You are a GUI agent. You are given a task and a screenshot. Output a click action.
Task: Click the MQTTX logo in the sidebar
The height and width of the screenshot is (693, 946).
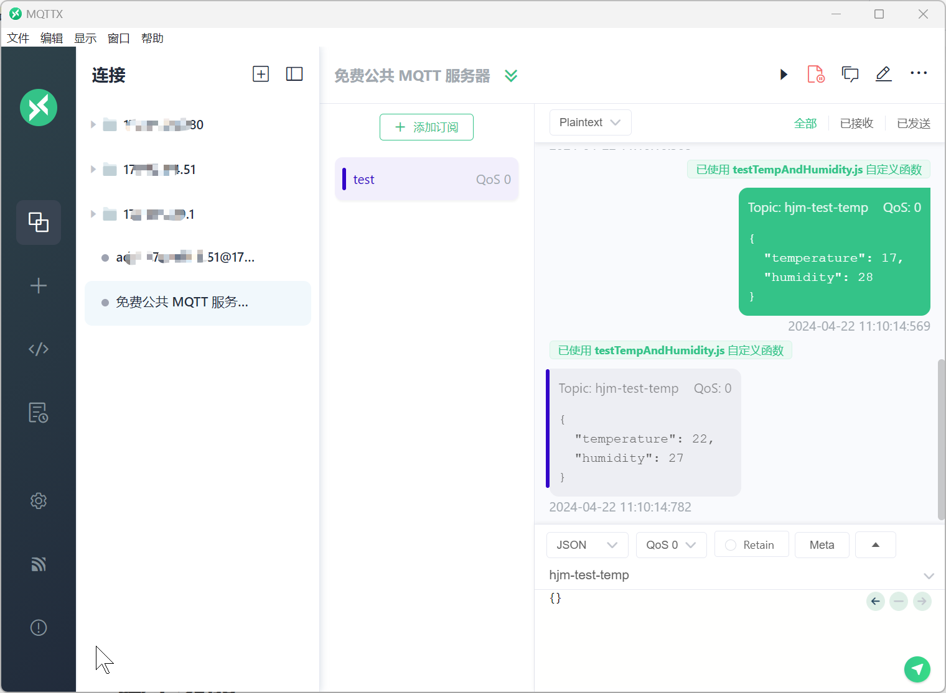click(x=39, y=108)
